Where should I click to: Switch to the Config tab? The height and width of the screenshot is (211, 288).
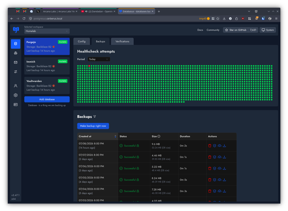tap(82, 42)
